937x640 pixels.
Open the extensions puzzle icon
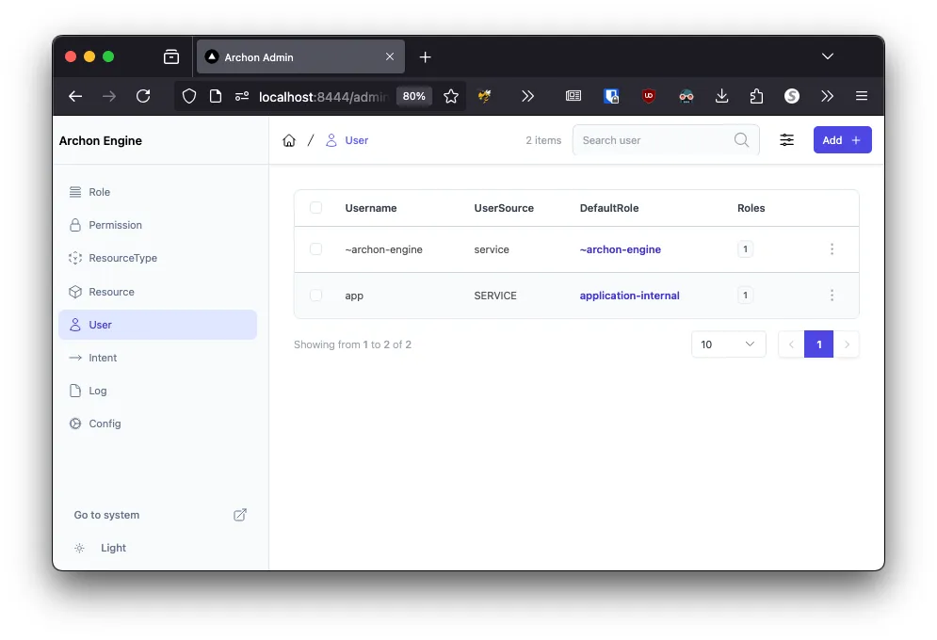tap(756, 96)
